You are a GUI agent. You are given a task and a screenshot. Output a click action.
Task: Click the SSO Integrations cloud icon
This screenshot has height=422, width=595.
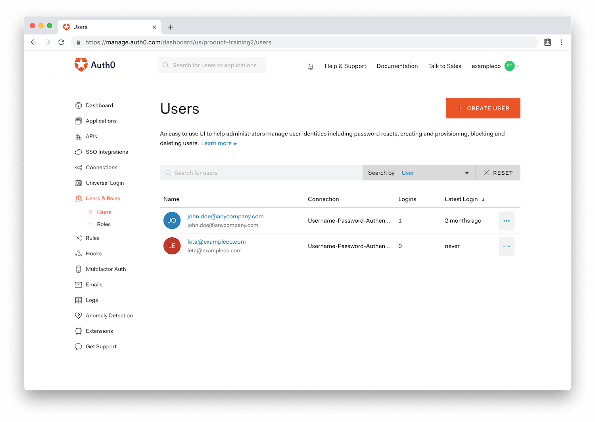pos(79,152)
